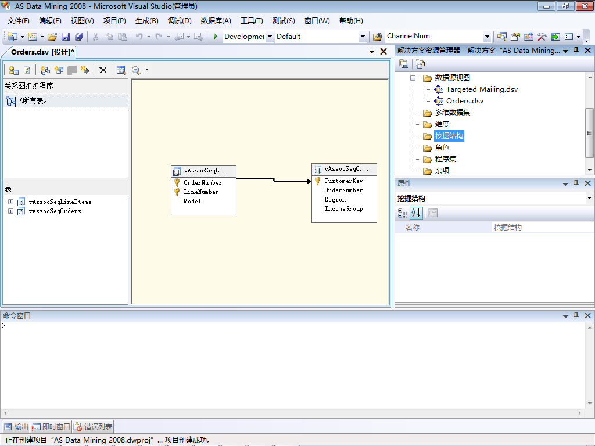595x446 pixels.
Task: Open Targeted Mailing.dsv in Solution Explorer
Action: pos(482,89)
